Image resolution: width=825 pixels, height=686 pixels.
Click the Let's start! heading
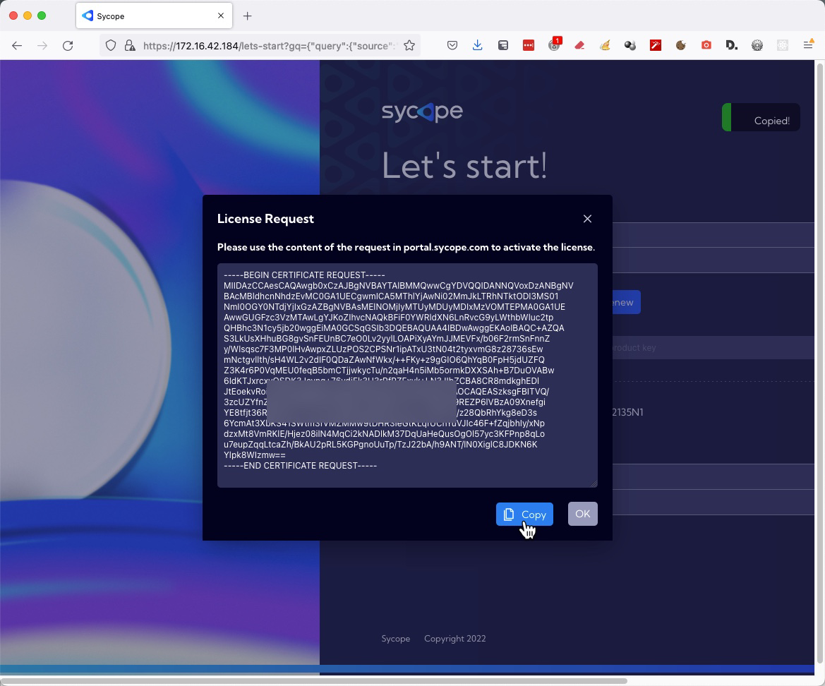pyautogui.click(x=464, y=166)
